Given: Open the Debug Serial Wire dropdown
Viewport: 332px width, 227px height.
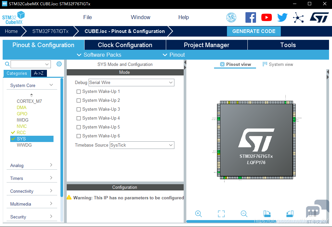Looking at the screenshot, I should click(131, 83).
